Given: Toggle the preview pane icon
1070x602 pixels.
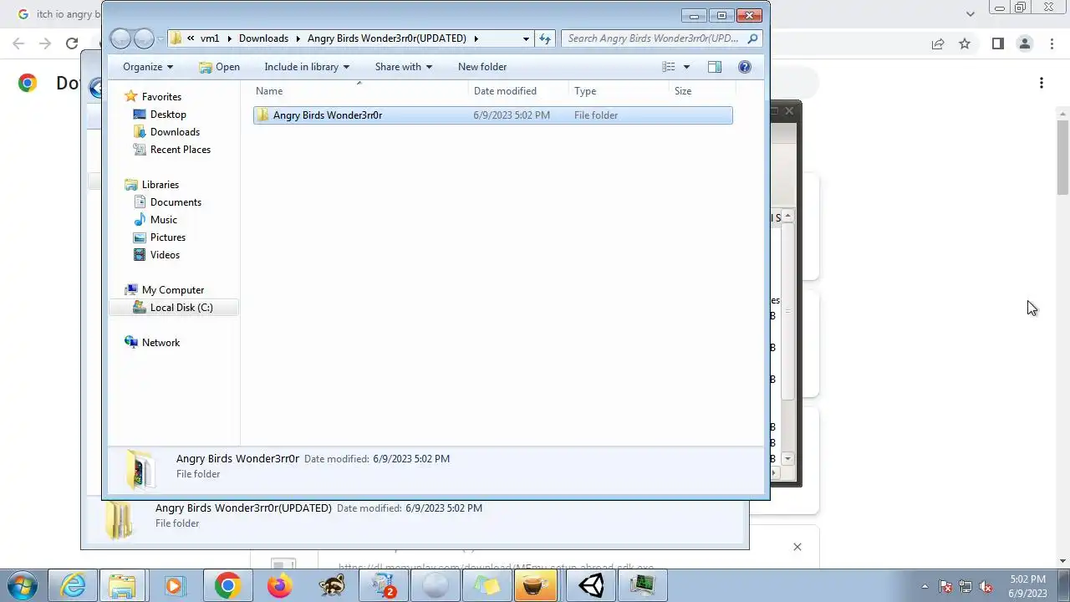Looking at the screenshot, I should tap(715, 67).
